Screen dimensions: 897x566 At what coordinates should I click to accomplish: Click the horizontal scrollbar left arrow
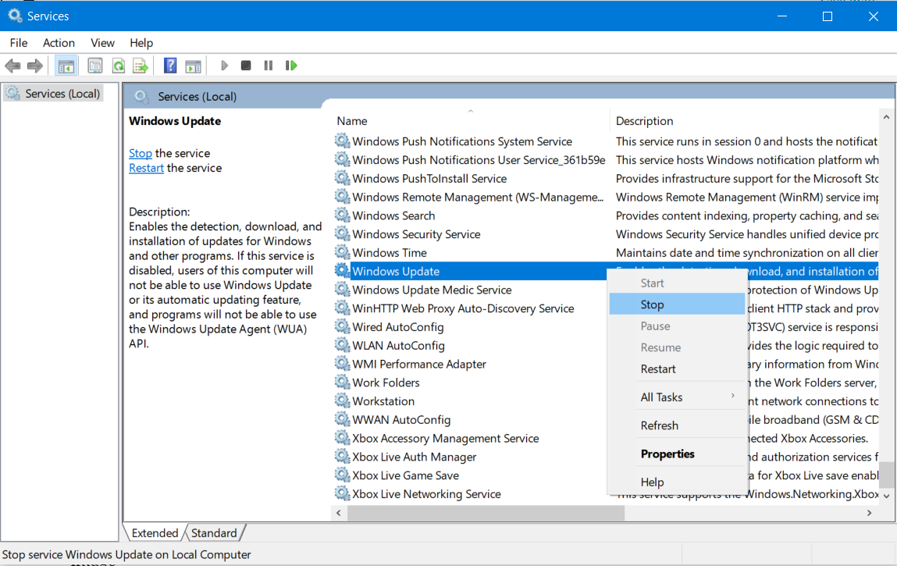click(x=339, y=513)
